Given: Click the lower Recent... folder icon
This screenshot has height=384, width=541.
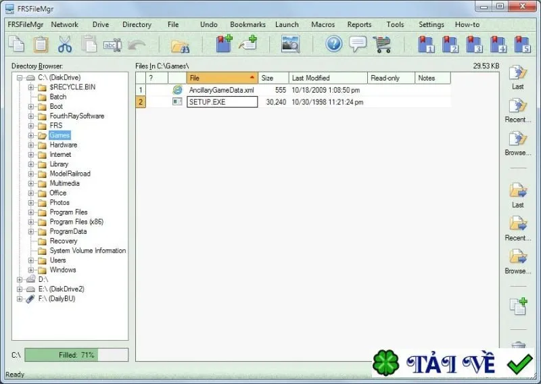Looking at the screenshot, I should [x=518, y=224].
